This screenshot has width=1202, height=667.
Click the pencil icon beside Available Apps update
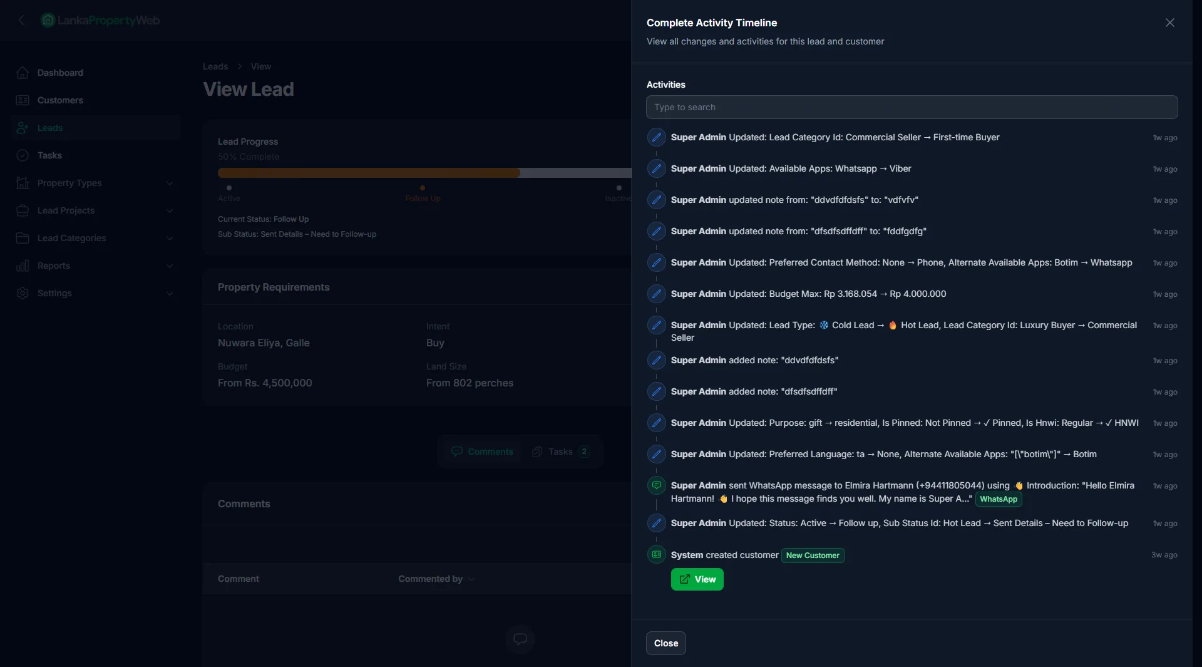tap(656, 168)
